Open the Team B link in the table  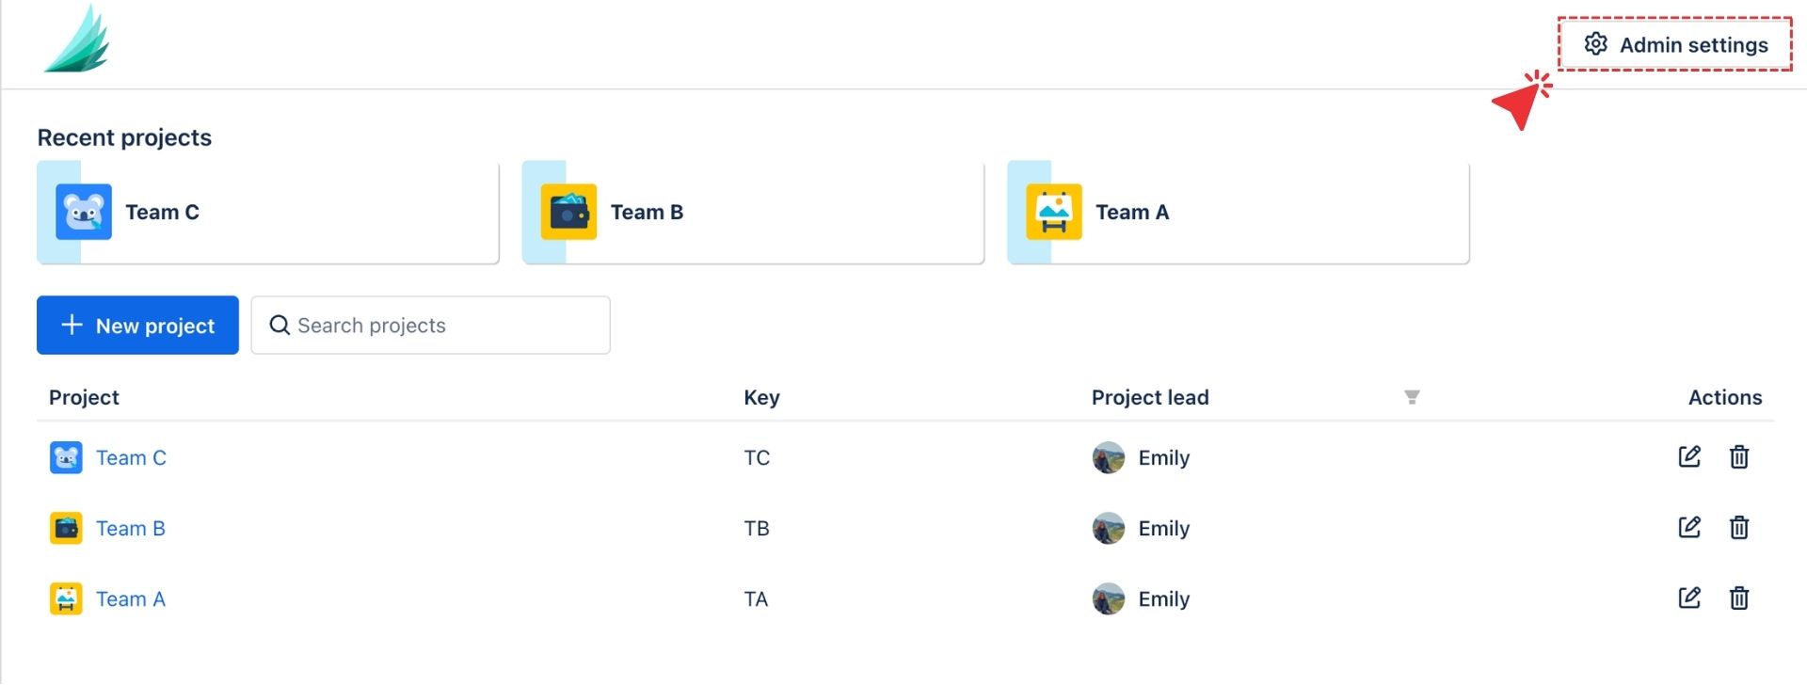(131, 529)
